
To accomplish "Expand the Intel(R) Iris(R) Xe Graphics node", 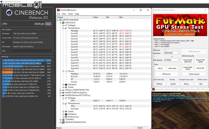I will click(60, 93).
